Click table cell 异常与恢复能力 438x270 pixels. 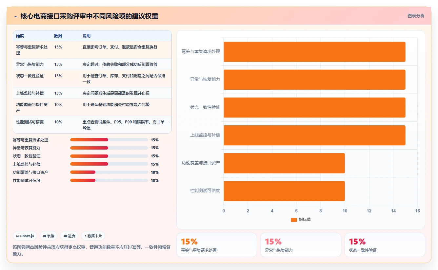tap(30, 64)
